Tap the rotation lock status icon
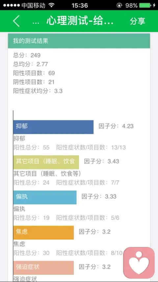 (119, 5)
